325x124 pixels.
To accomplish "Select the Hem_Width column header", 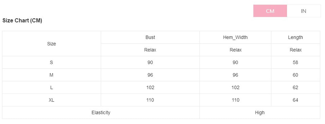I will point(235,37).
